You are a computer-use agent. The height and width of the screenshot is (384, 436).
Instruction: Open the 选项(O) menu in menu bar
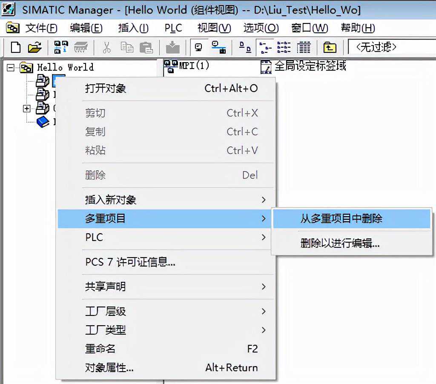pyautogui.click(x=261, y=28)
